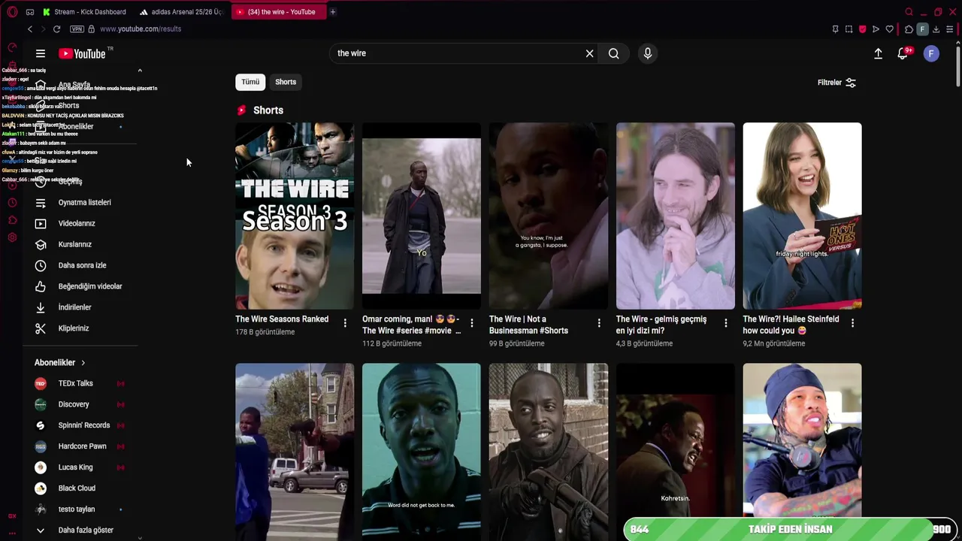This screenshot has width=962, height=541.
Task: Collapse the chat overlay with up chevron
Action: click(140, 71)
